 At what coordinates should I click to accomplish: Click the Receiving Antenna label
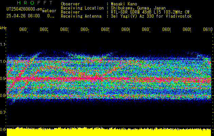[x=81, y=16]
